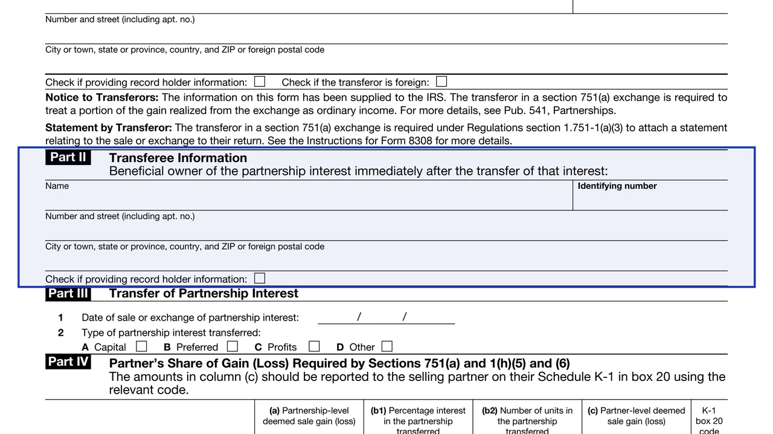773x434 pixels.
Task: Click the 'Statement by Transferor:' bold text
Action: pyautogui.click(x=109, y=128)
